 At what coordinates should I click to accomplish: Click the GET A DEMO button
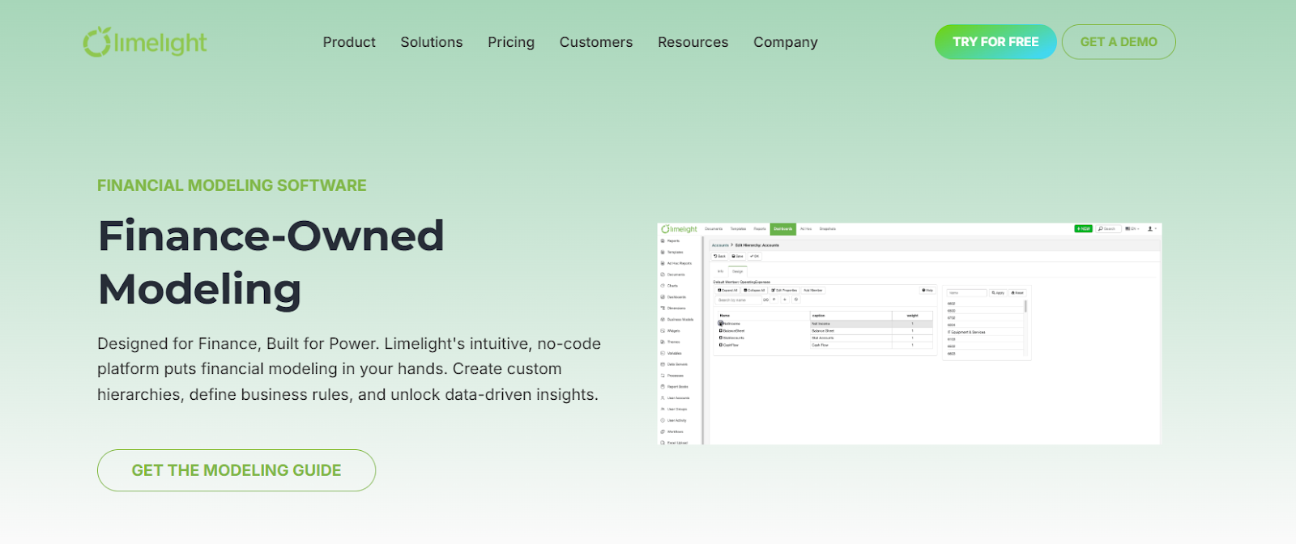coord(1119,41)
